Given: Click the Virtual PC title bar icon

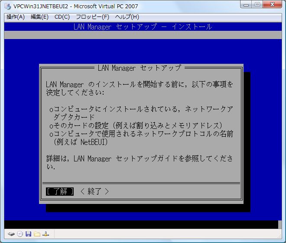Looking at the screenshot, I should point(8,6).
